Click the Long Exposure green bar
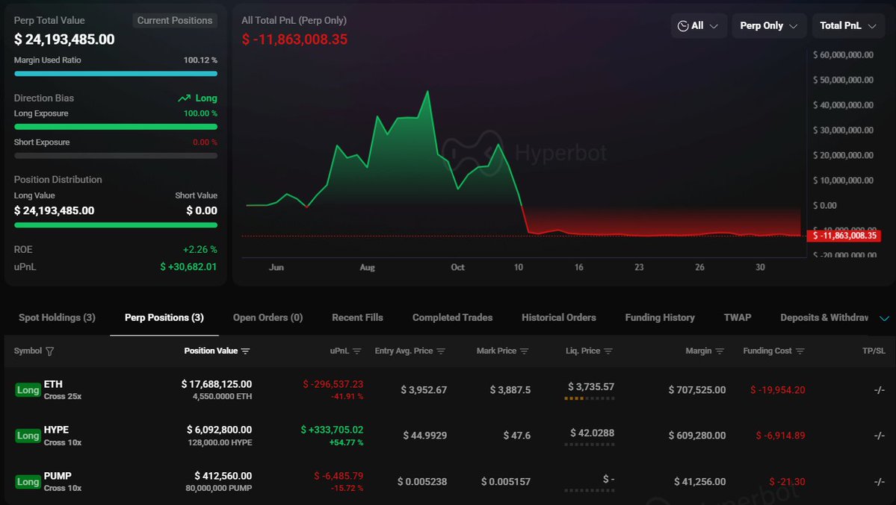Viewport: 896px width, 505px height. click(115, 127)
